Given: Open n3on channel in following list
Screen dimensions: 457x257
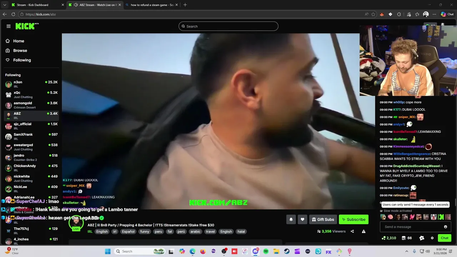Looking at the screenshot, I should 31,84.
